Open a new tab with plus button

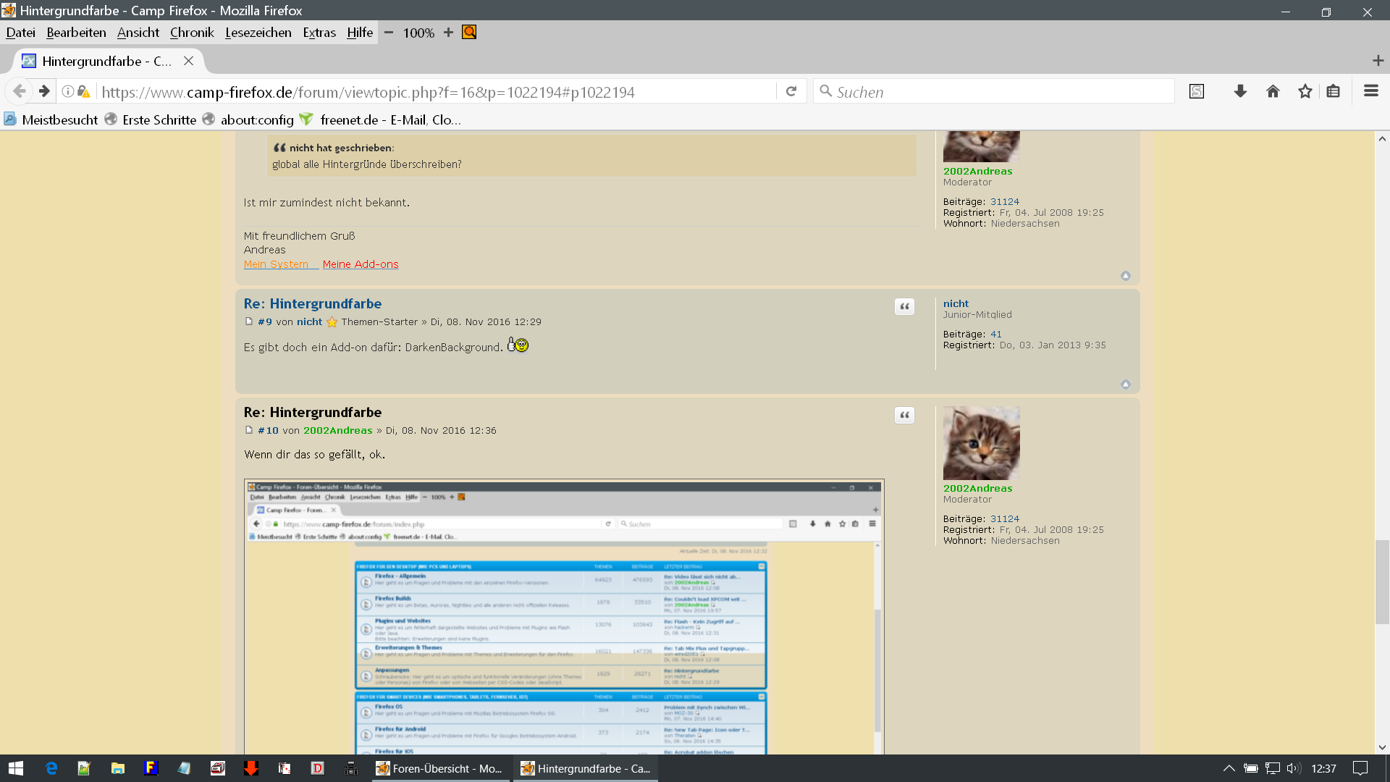[x=1378, y=61]
